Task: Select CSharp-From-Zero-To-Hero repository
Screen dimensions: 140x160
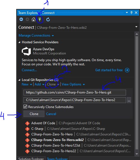Action: click(x=78, y=134)
